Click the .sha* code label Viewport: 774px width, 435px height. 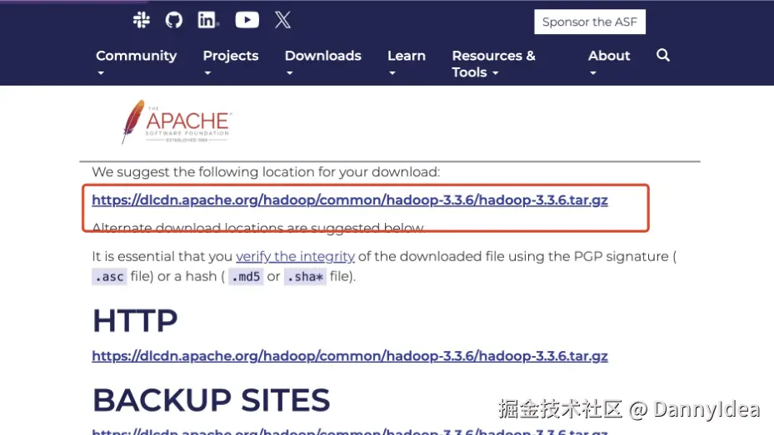(305, 277)
